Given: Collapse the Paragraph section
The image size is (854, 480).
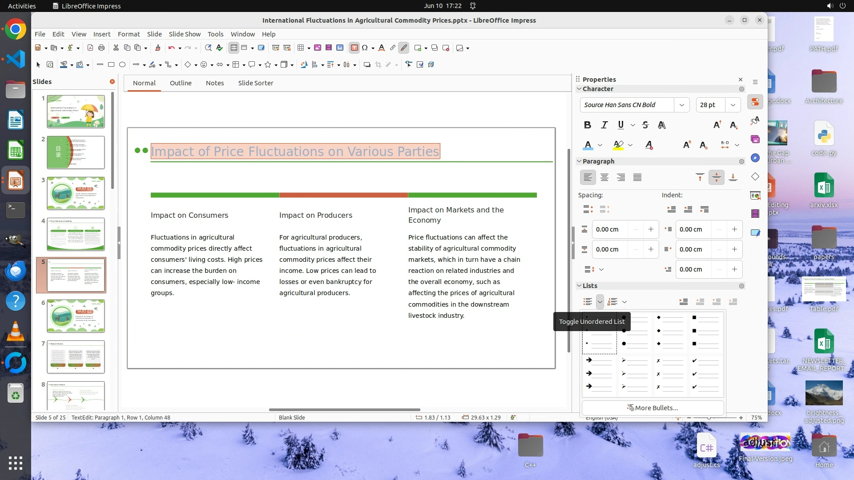Looking at the screenshot, I should (x=579, y=161).
